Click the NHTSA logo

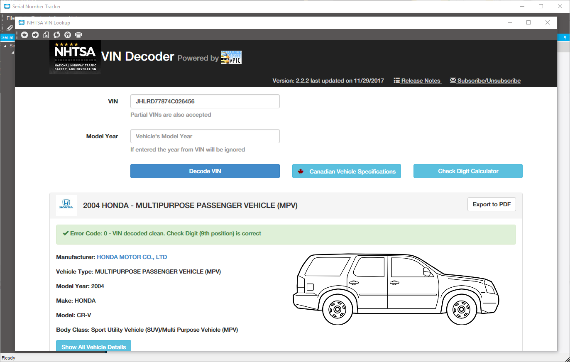click(x=75, y=57)
